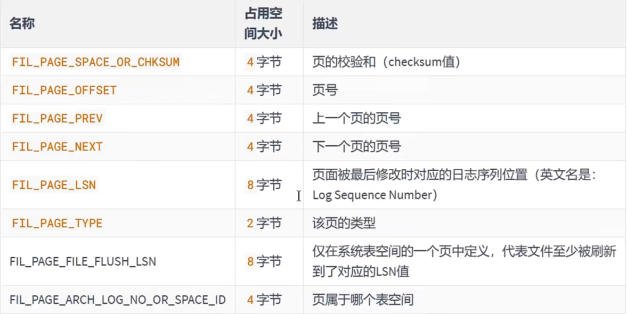The width and height of the screenshot is (627, 314).
Task: Click the FIL_PAGE_PREV field name
Action: (58, 118)
